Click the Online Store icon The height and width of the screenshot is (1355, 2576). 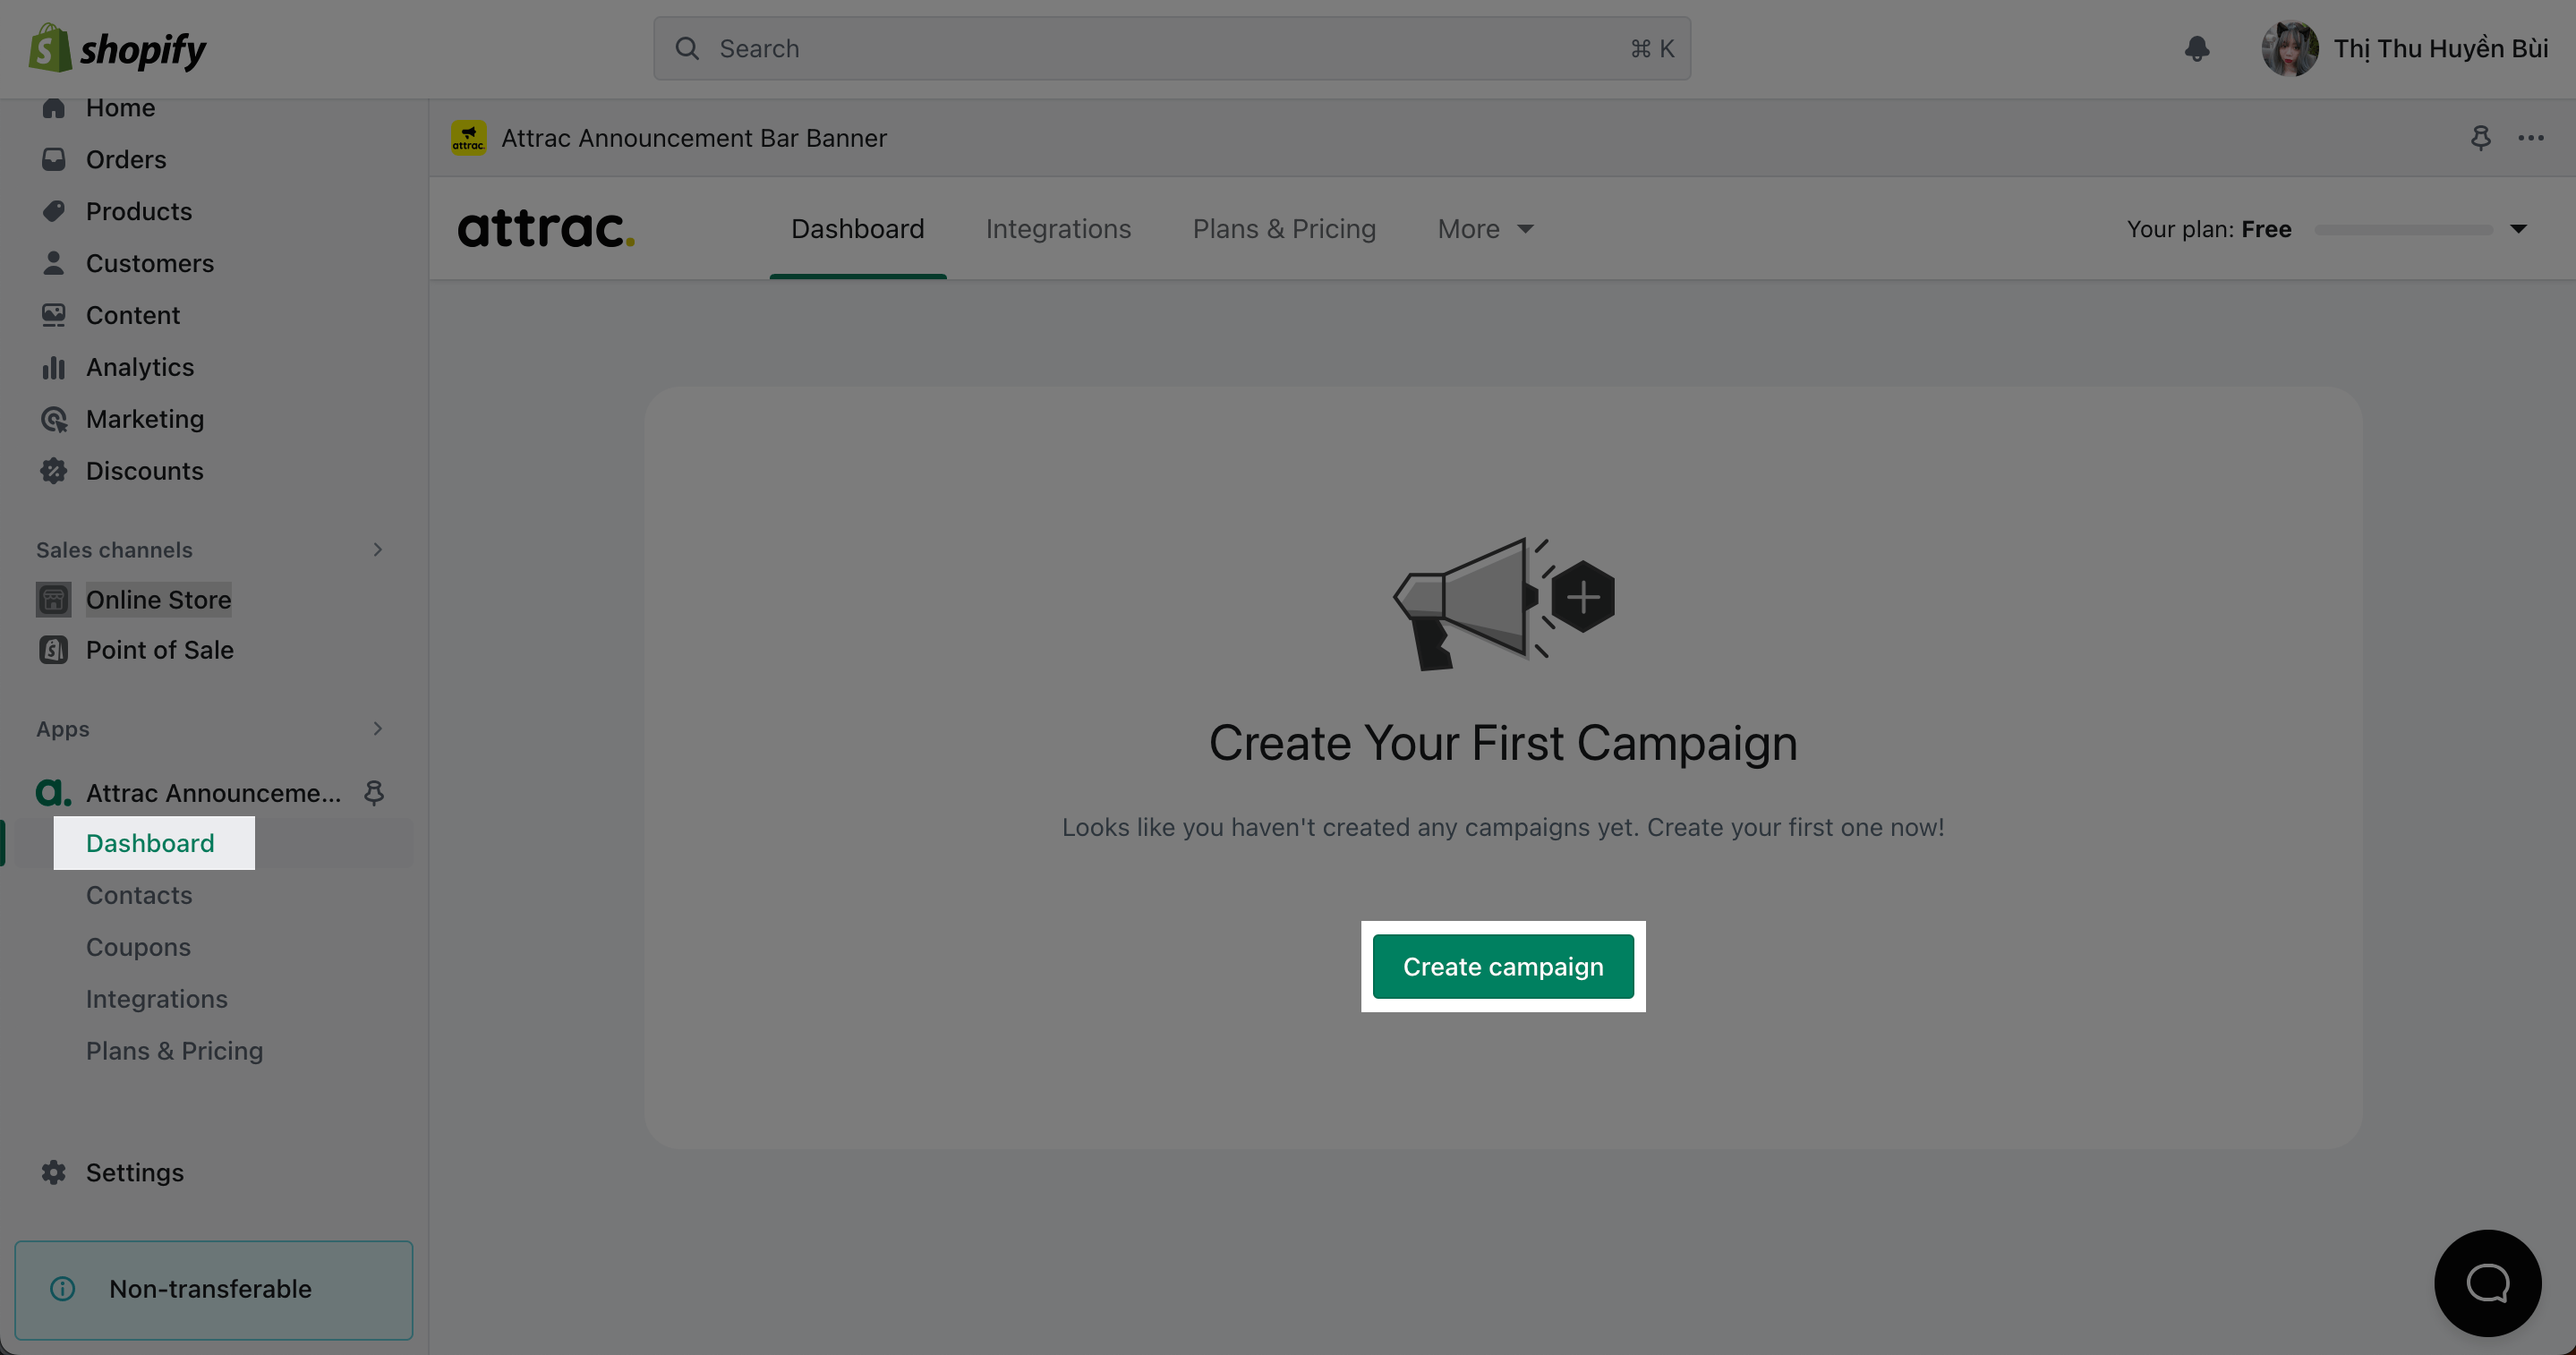[54, 599]
